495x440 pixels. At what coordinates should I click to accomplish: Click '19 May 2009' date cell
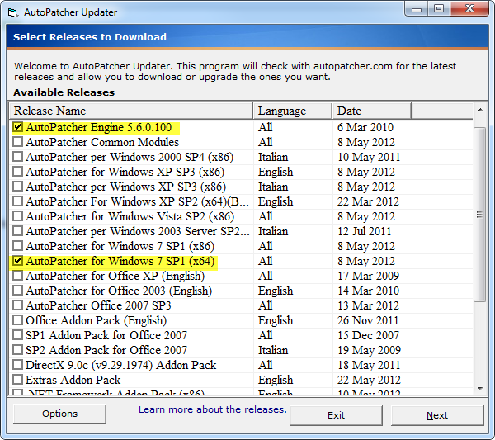[x=369, y=350]
